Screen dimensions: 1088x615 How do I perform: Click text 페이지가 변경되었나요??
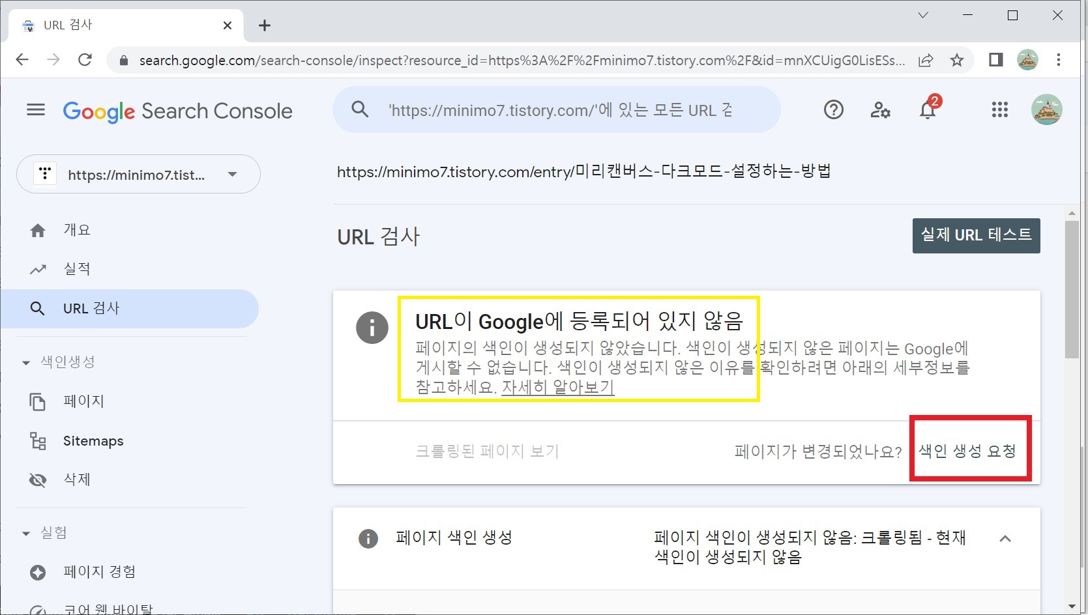tap(818, 451)
